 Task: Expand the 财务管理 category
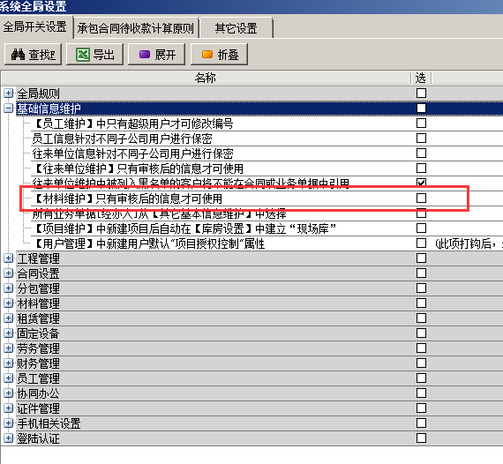[8, 363]
